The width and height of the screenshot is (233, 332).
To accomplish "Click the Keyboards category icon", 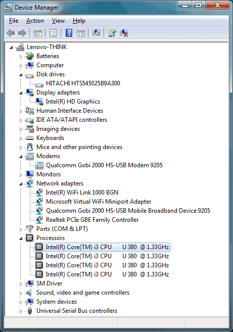I will point(30,138).
